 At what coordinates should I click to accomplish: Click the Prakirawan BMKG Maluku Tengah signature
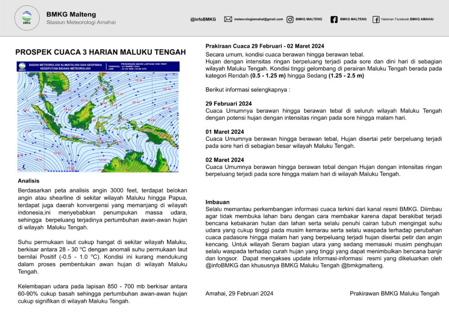tap(394, 293)
